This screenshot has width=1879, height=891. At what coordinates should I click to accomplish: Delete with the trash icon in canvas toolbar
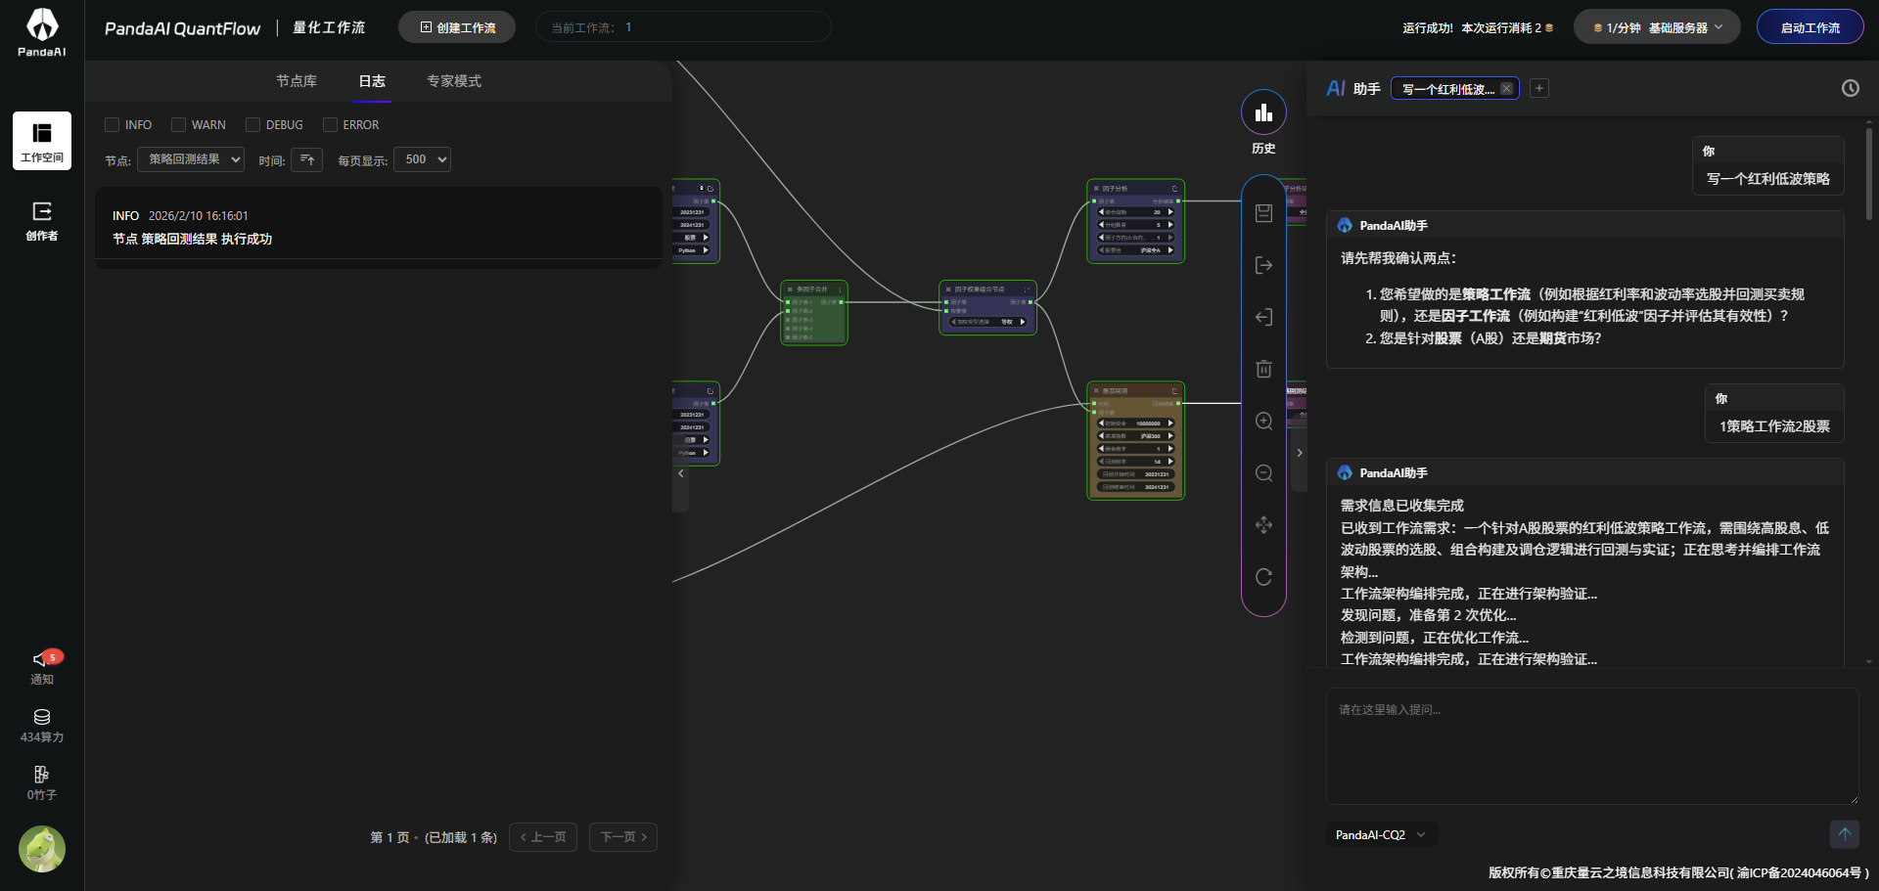click(1263, 369)
